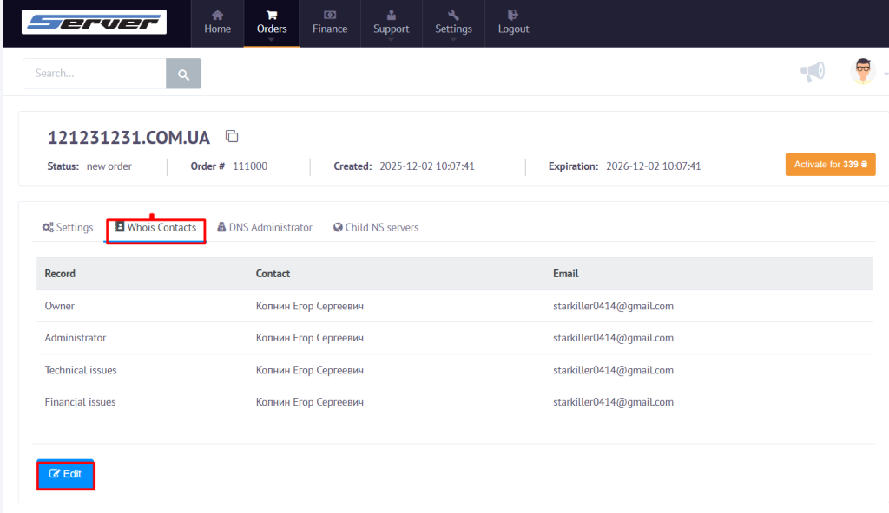Go to Home in top navigation
The width and height of the screenshot is (889, 513).
(217, 23)
